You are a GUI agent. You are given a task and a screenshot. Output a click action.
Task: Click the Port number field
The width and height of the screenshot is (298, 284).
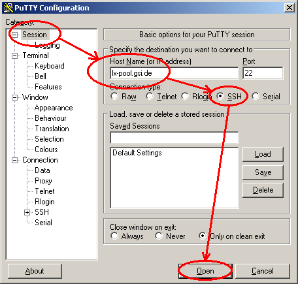click(263, 73)
